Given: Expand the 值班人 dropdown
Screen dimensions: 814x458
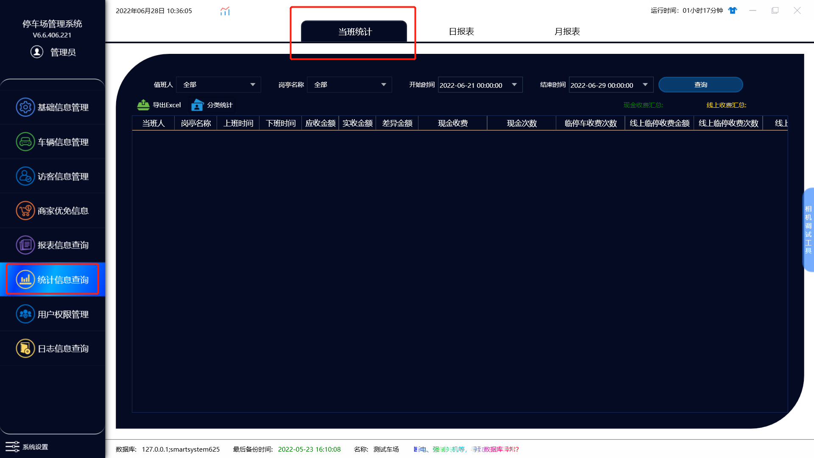Looking at the screenshot, I should point(253,85).
